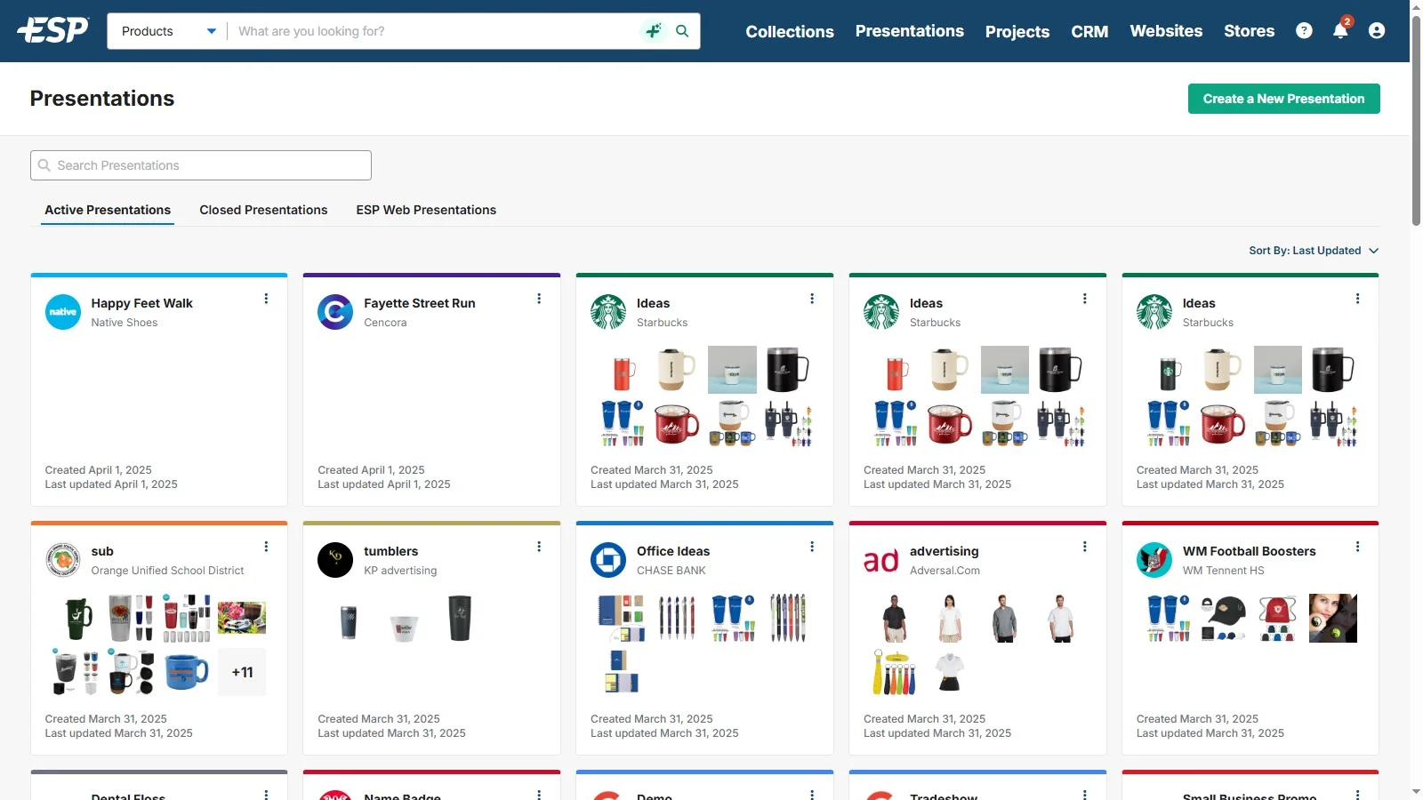The image size is (1423, 800).
Task: Click the Orange Unified School District logo
Action: coord(63,560)
